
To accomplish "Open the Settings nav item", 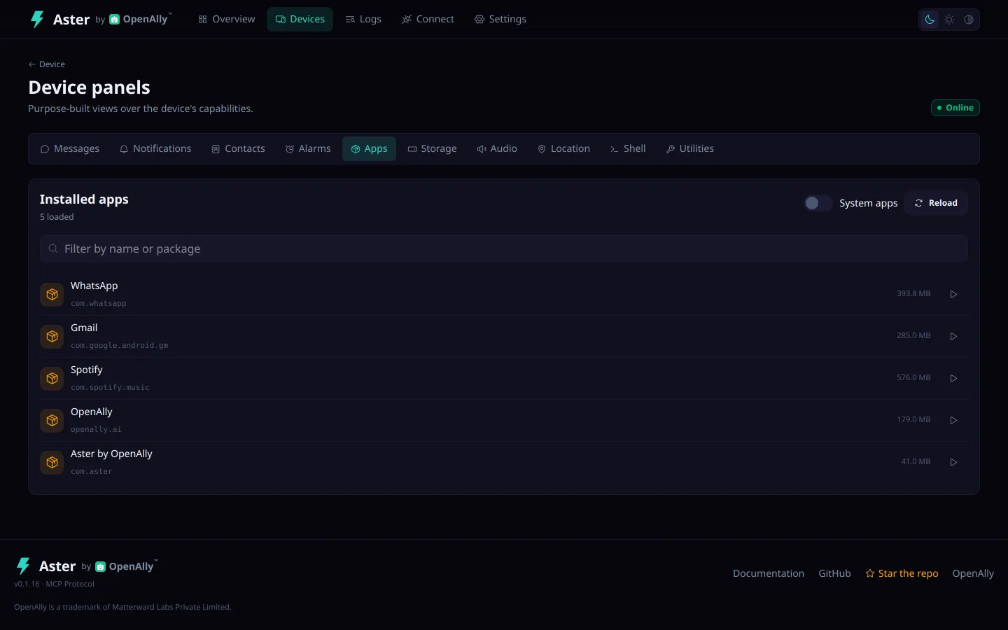I will (500, 20).
